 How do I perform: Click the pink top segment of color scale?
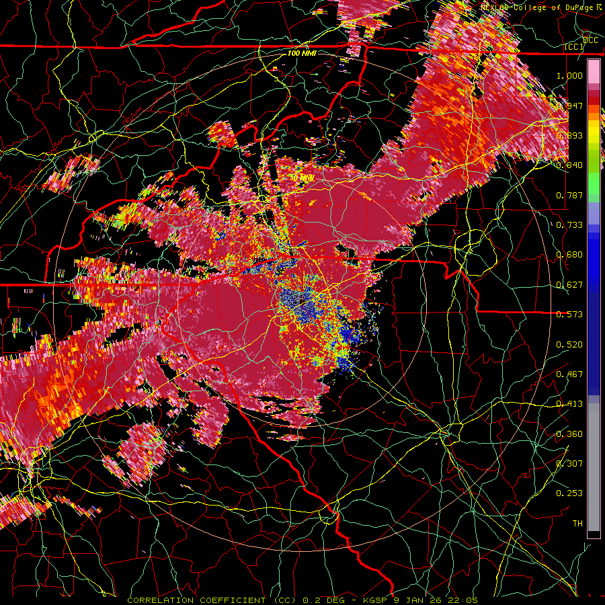click(x=594, y=71)
